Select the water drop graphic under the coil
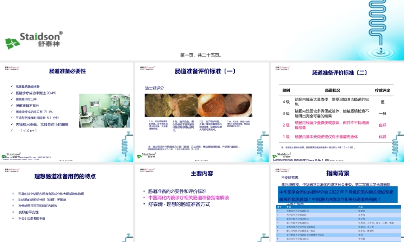404x242 pixels. (381, 52)
